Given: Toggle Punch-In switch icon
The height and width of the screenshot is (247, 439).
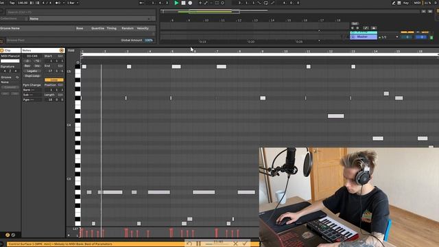Looking at the screenshot, I should pos(259,3).
